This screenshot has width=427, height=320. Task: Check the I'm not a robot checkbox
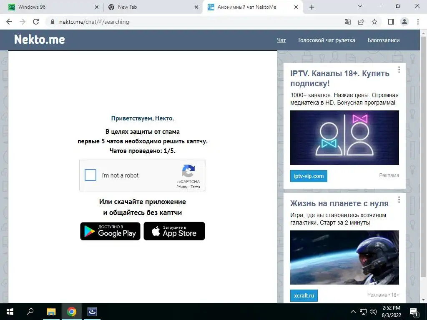click(90, 175)
